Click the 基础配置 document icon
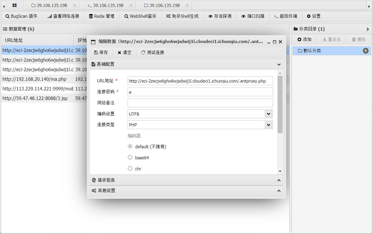This screenshot has height=234, width=373. click(x=93, y=64)
